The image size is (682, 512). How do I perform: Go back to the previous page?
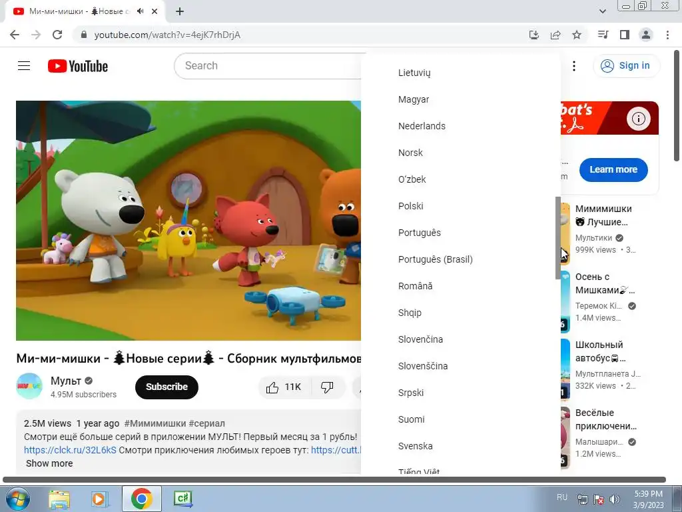pos(15,35)
